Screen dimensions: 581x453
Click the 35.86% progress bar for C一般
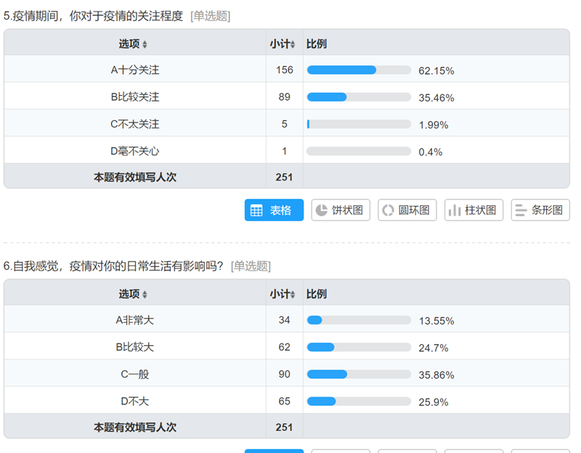click(359, 375)
